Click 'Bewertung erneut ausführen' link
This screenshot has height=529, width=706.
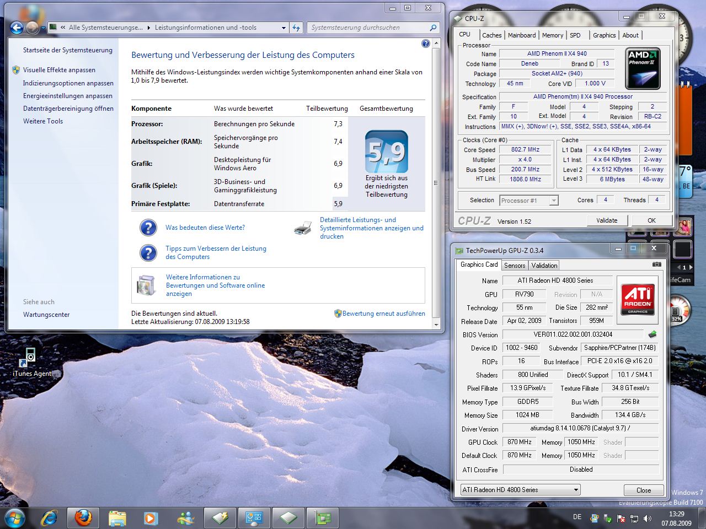(383, 314)
